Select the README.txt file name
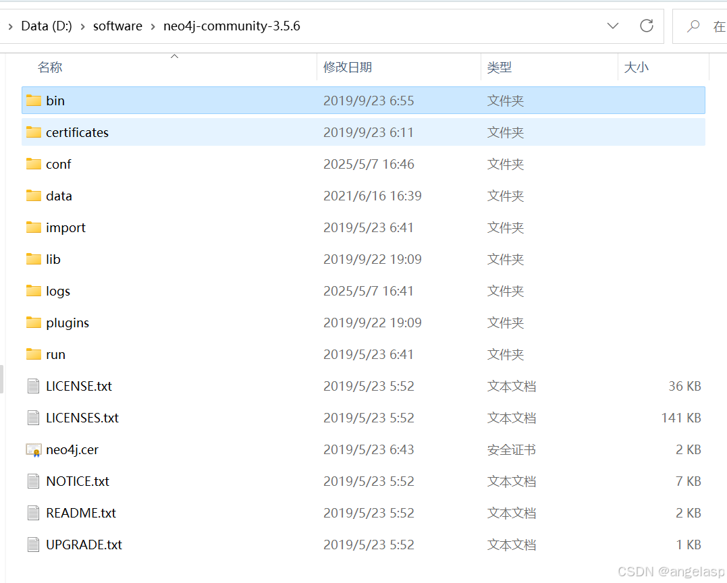Image resolution: width=727 pixels, height=583 pixels. click(x=81, y=513)
